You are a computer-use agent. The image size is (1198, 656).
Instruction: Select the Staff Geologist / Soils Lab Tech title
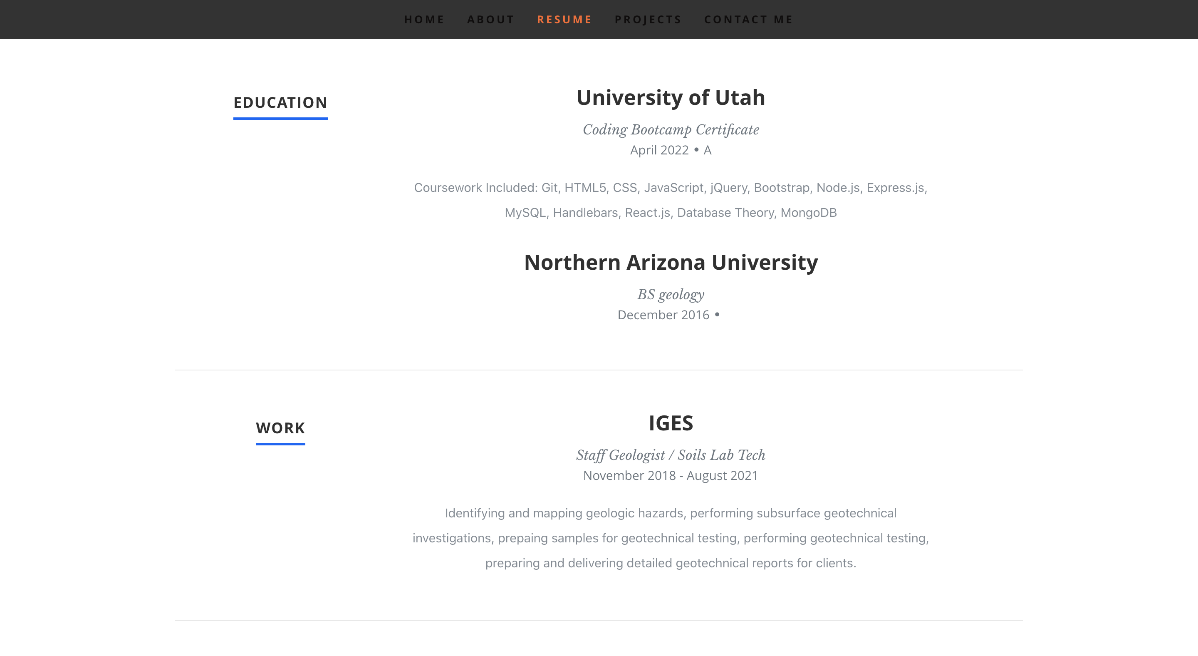[x=671, y=455]
